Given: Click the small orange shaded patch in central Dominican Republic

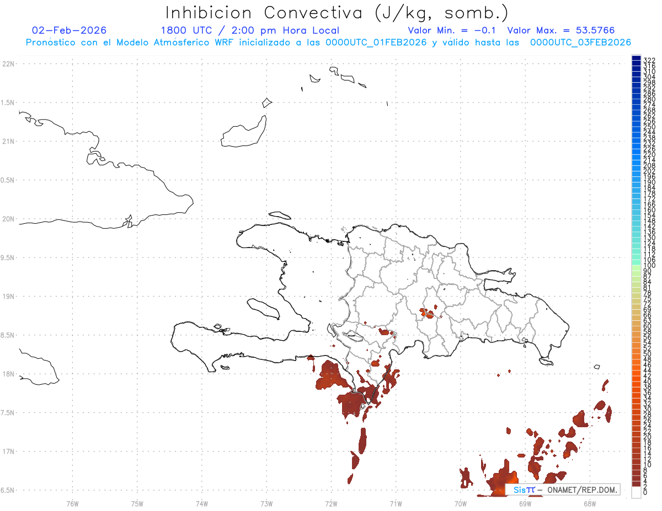Looking at the screenshot, I should [426, 314].
